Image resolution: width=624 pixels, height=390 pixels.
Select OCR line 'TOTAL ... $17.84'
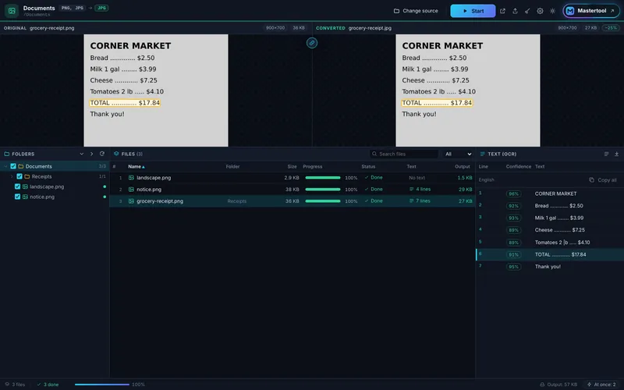pyautogui.click(x=550, y=255)
